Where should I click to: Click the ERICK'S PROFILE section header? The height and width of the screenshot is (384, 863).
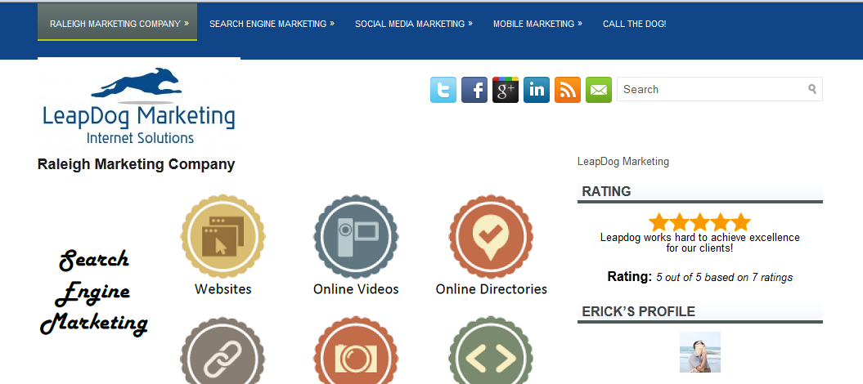pos(700,313)
